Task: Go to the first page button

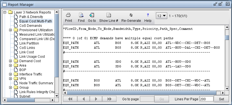Action: 70,99
